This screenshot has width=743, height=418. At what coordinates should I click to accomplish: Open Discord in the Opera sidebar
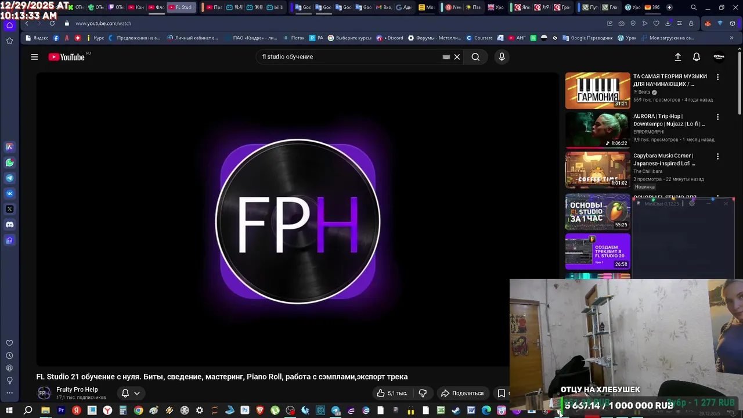(x=9, y=225)
